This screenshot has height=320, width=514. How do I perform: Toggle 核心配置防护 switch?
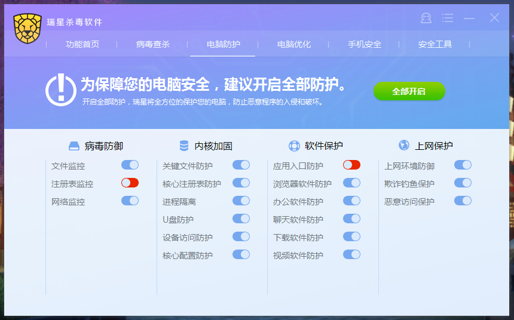[x=241, y=254]
